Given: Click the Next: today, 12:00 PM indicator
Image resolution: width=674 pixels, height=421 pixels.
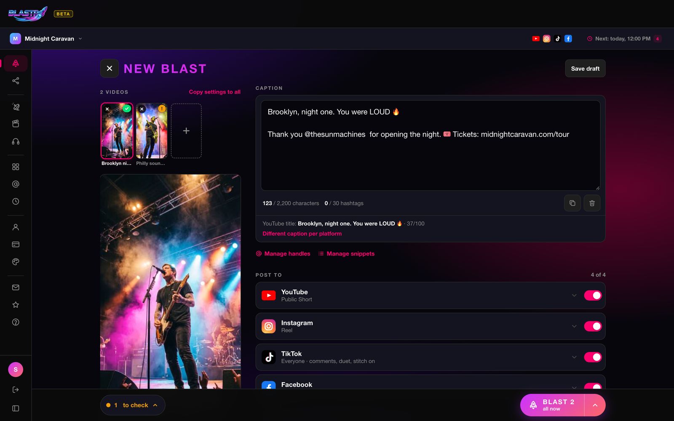Looking at the screenshot, I should point(619,39).
